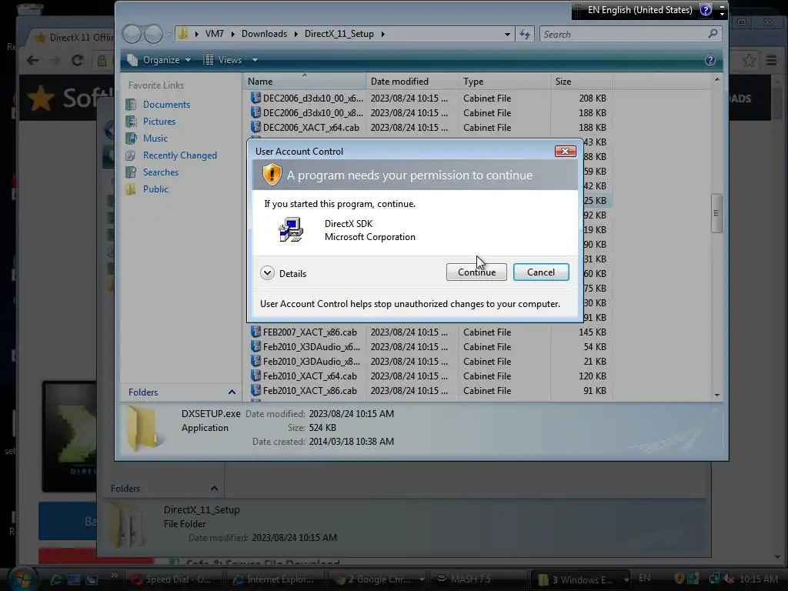Click the file list scrollbar thumb
This screenshot has width=788, height=591.
(716, 213)
